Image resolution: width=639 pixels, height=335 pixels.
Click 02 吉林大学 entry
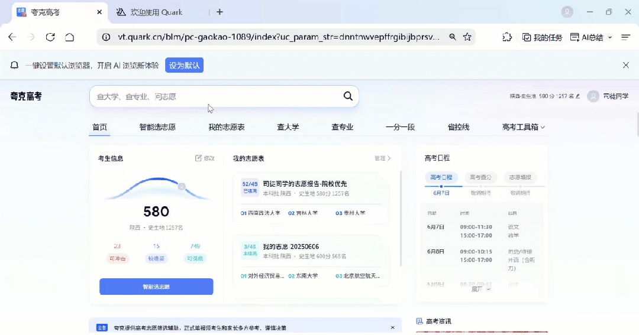tap(303, 213)
